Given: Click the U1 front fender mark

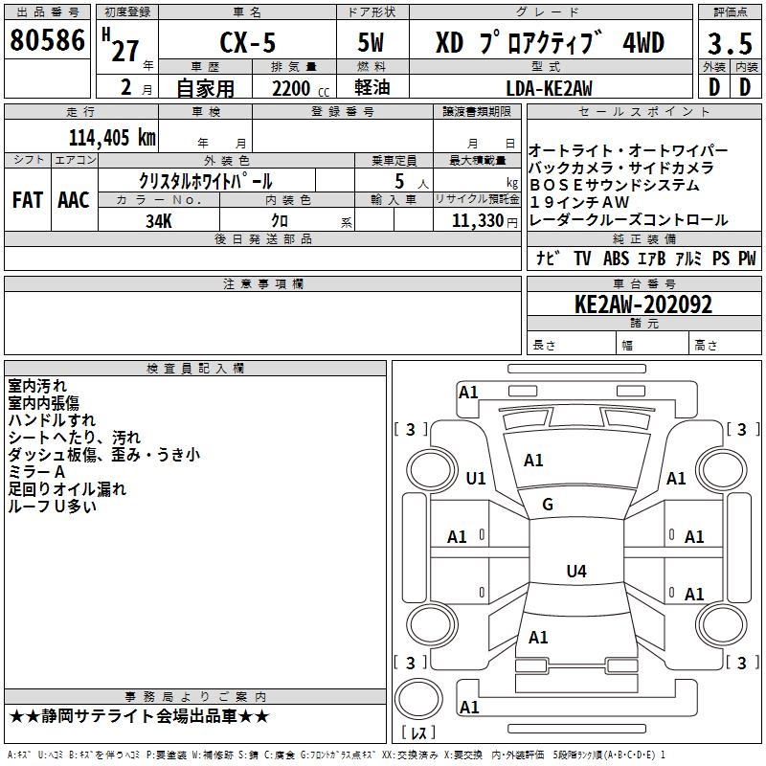Looking at the screenshot, I should 476,478.
